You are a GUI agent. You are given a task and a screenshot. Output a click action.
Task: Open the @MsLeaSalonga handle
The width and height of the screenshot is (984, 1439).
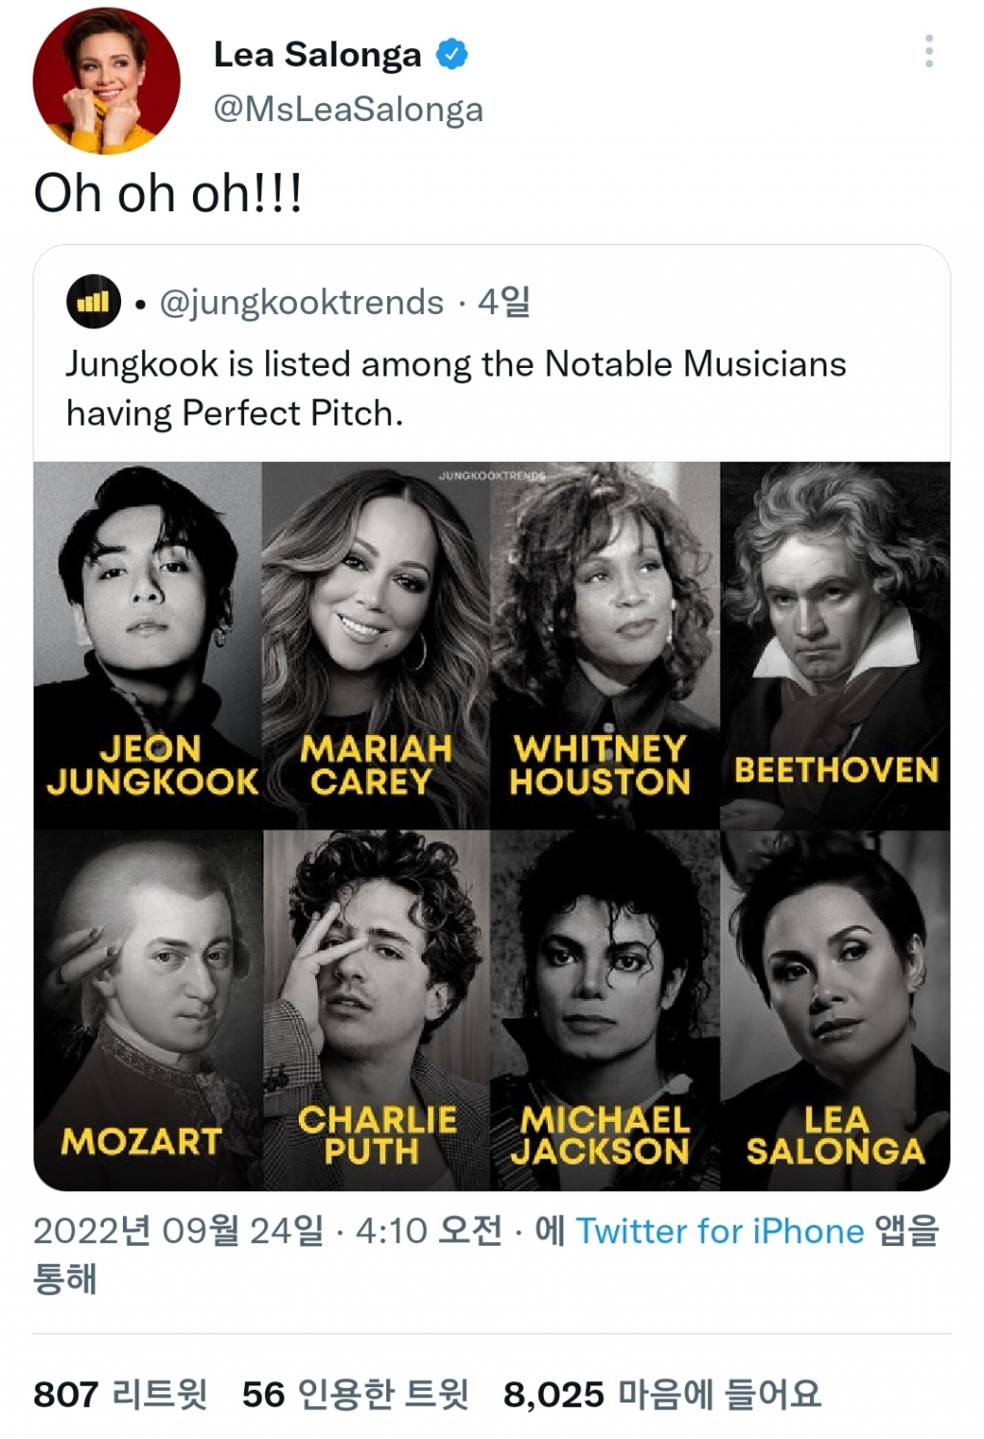pyautogui.click(x=348, y=110)
